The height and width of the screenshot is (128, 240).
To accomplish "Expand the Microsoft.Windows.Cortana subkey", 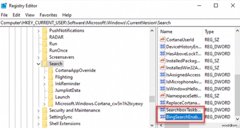I will coord(44,104).
